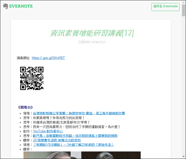The height and width of the screenshot is (159, 186).
Task: Open the 台灣微軟新辦公室直擊 link
Action: pyautogui.click(x=79, y=113)
